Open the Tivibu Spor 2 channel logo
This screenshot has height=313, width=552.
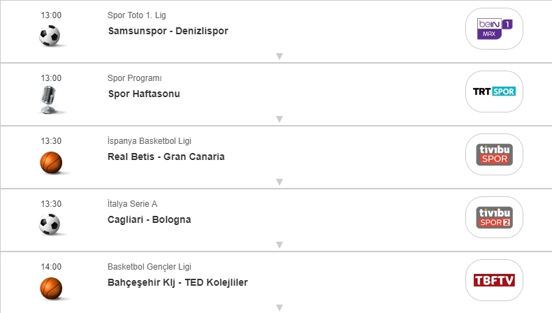tap(494, 217)
